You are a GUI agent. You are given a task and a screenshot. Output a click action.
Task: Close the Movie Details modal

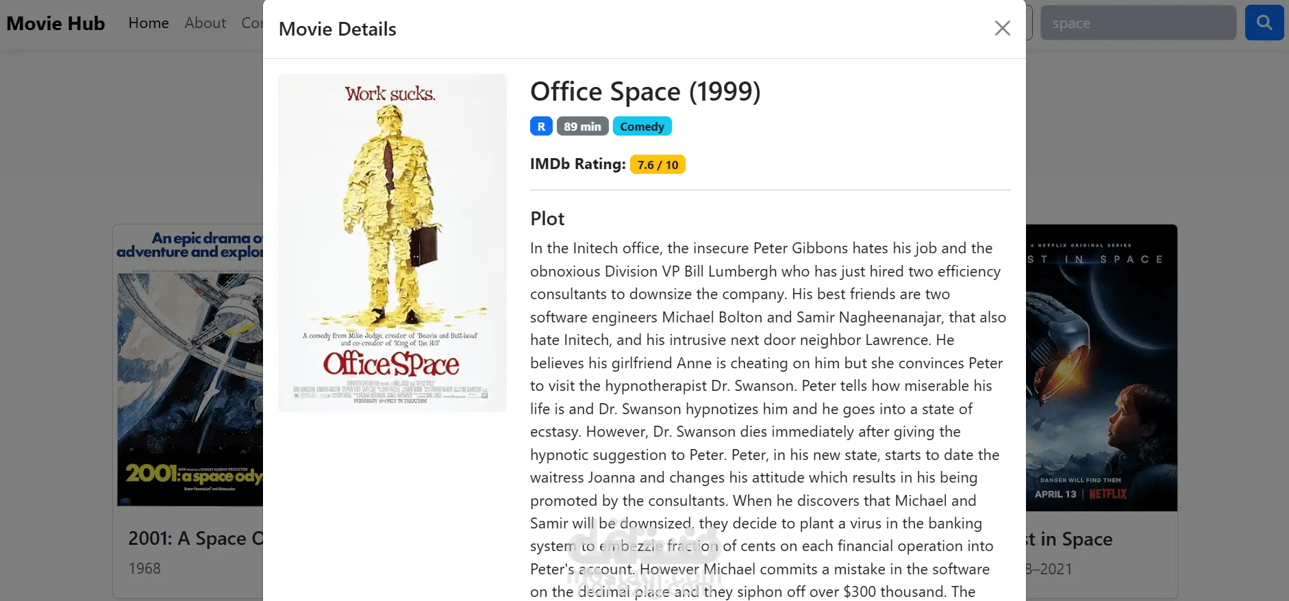tap(1002, 28)
